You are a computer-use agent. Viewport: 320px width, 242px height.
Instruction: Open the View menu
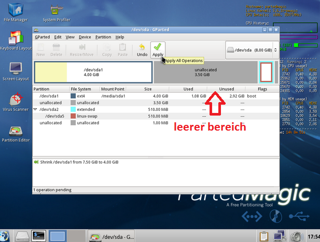coord(70,37)
